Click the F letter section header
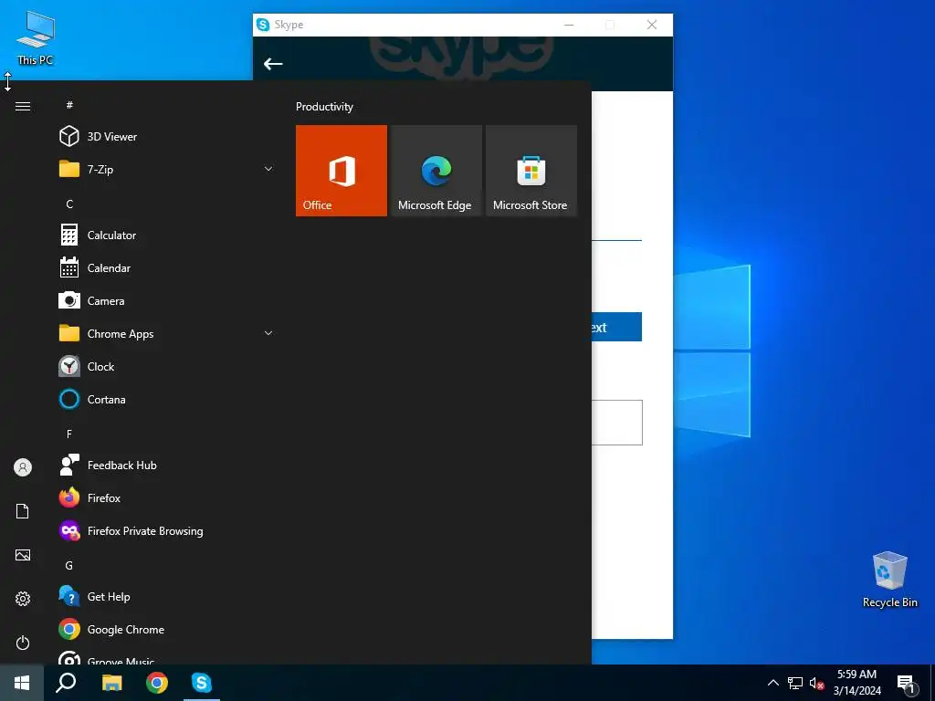The image size is (935, 701). click(69, 434)
